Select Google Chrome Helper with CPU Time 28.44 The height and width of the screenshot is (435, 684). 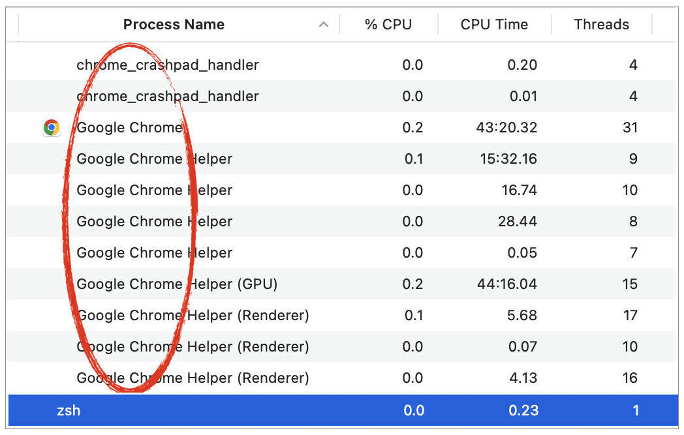coord(154,222)
